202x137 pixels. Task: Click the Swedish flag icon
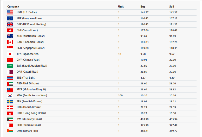coord(10,102)
